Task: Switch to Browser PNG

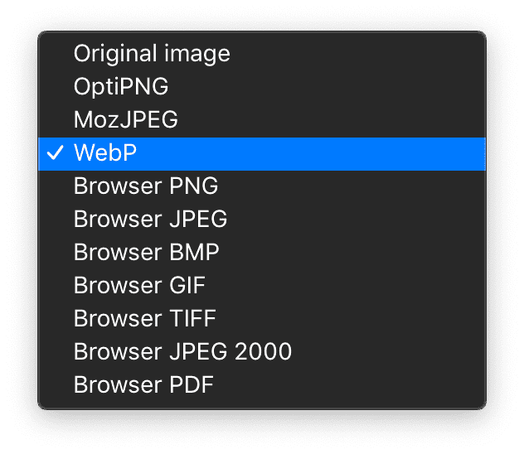Action: (x=146, y=186)
